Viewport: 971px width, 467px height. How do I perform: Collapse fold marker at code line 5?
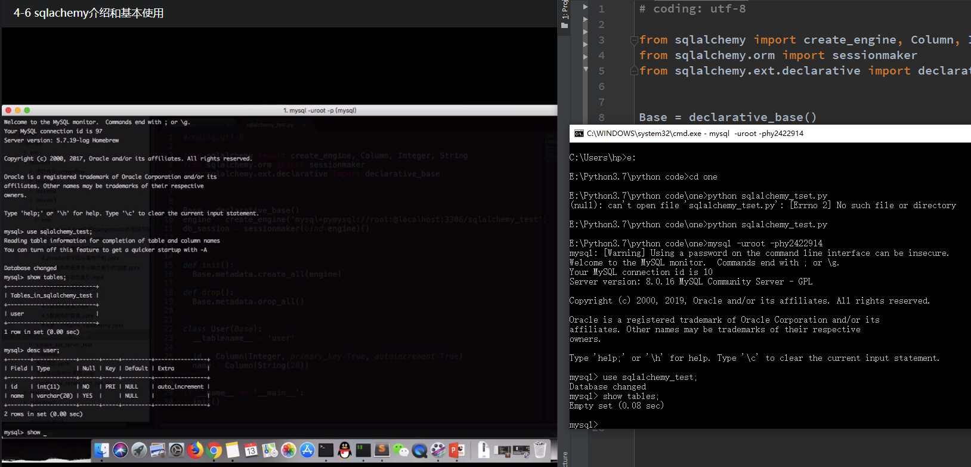pyautogui.click(x=634, y=71)
